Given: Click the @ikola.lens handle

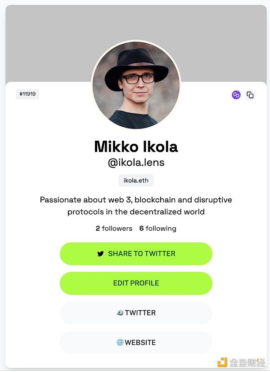Looking at the screenshot, I should click(x=136, y=163).
